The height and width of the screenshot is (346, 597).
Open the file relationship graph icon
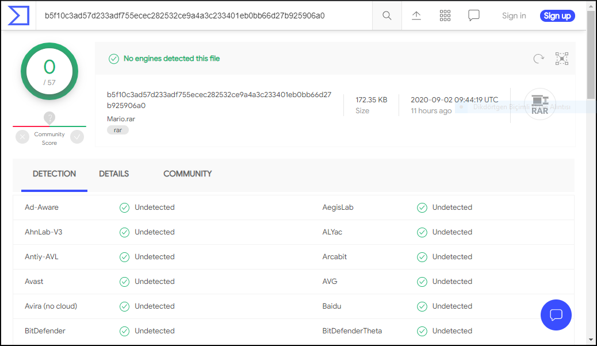(561, 59)
